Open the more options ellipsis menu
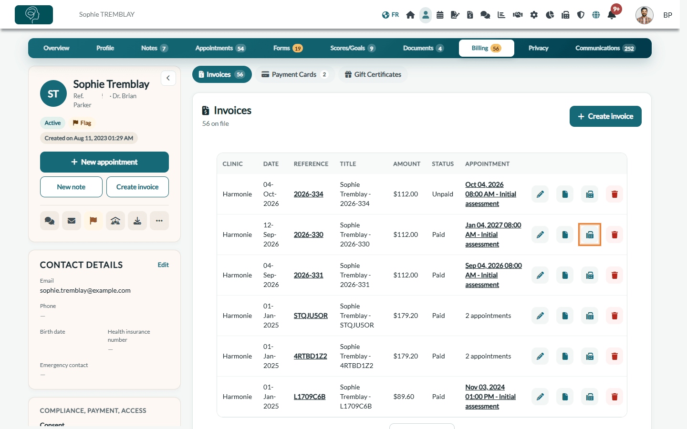Image resolution: width=687 pixels, height=429 pixels. click(x=159, y=221)
